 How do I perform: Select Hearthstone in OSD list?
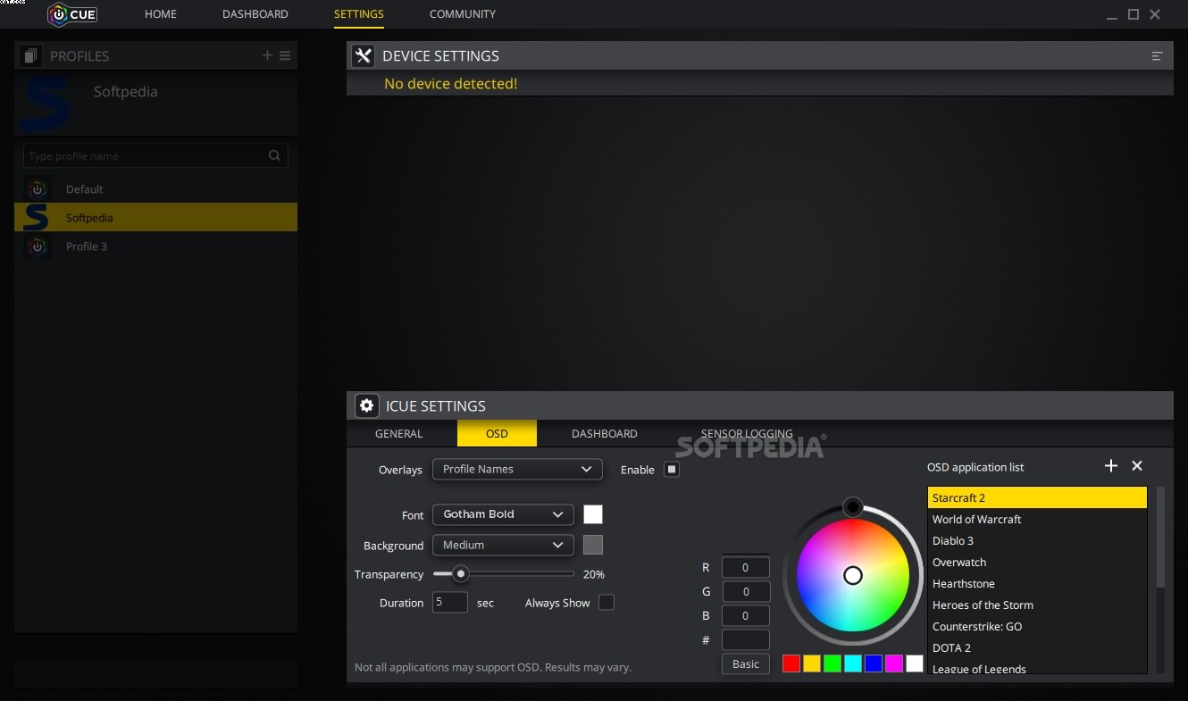tap(1037, 583)
